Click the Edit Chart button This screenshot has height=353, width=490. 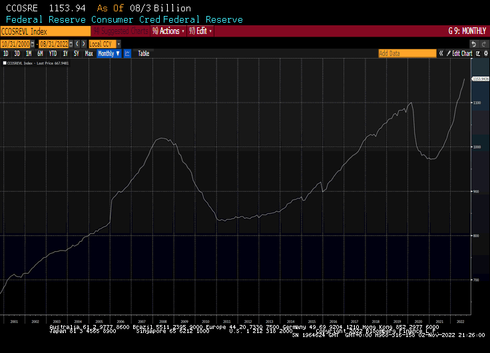[461, 53]
